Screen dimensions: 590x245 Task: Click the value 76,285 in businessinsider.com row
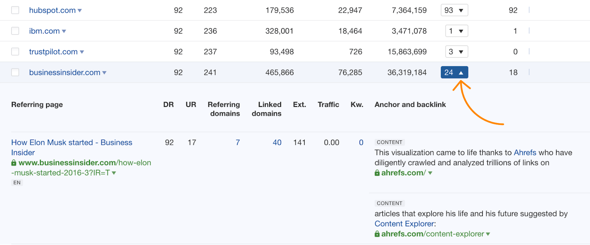(350, 72)
